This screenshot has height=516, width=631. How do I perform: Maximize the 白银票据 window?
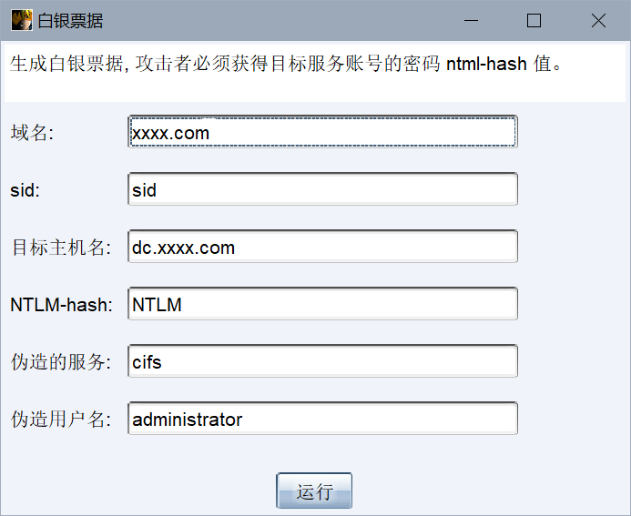pyautogui.click(x=534, y=20)
